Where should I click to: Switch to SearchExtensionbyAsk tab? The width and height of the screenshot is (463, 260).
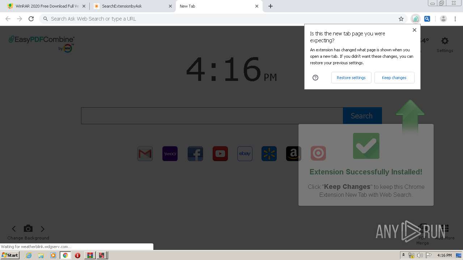(132, 6)
